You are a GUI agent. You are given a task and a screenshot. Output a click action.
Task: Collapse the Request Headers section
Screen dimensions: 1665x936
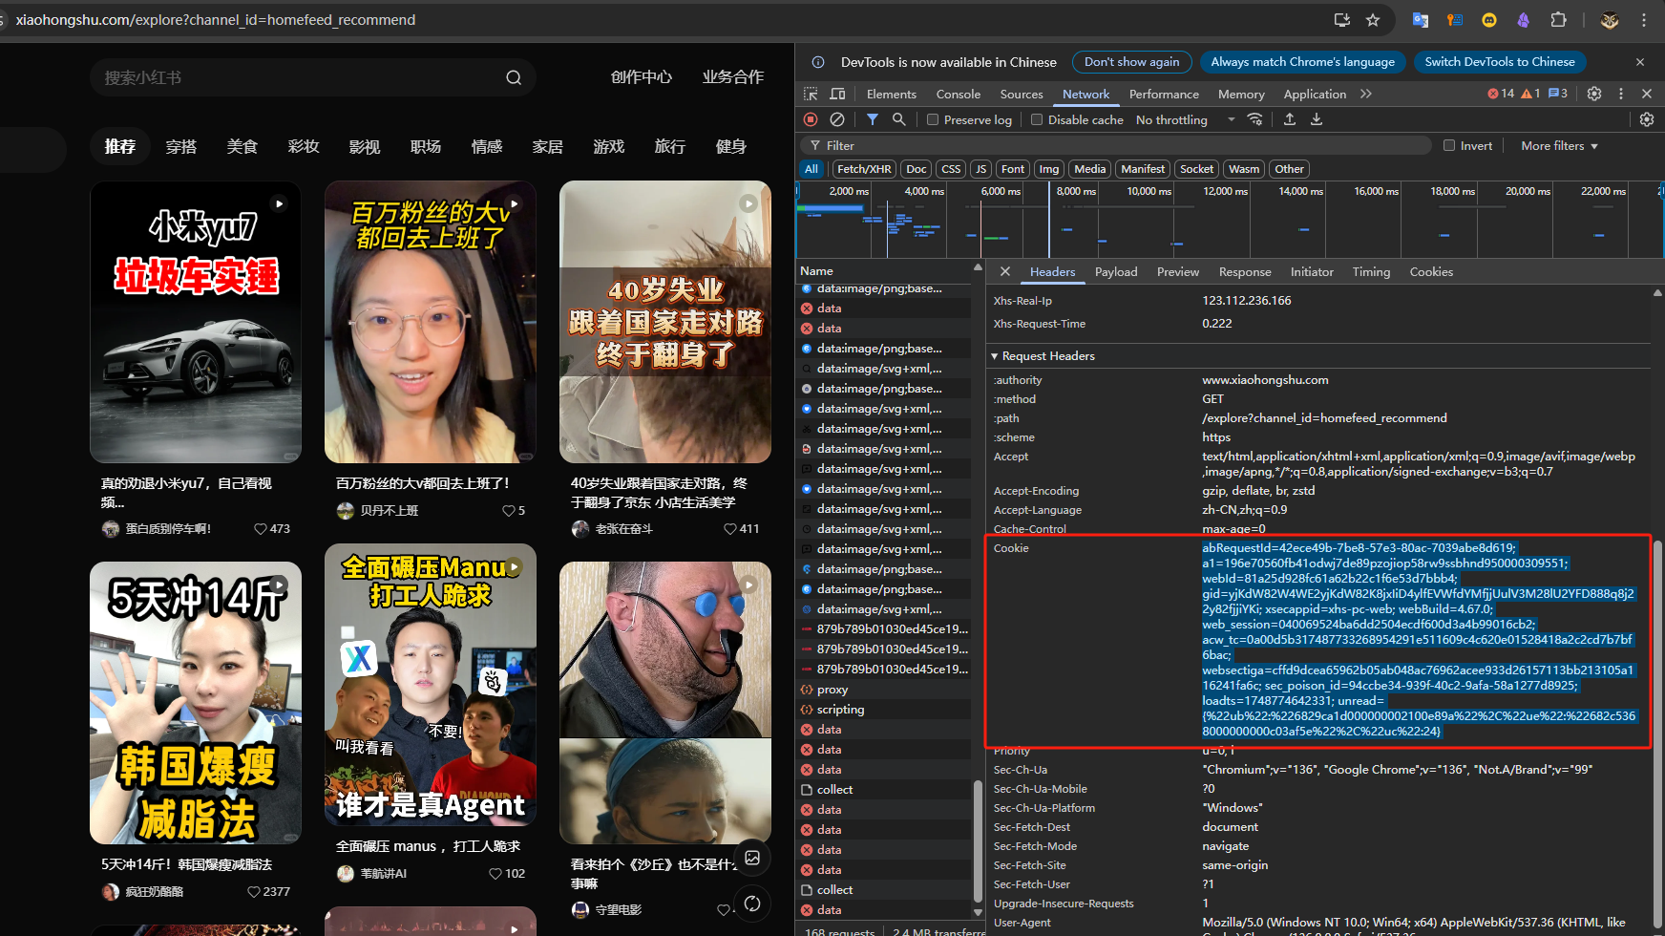[996, 355]
